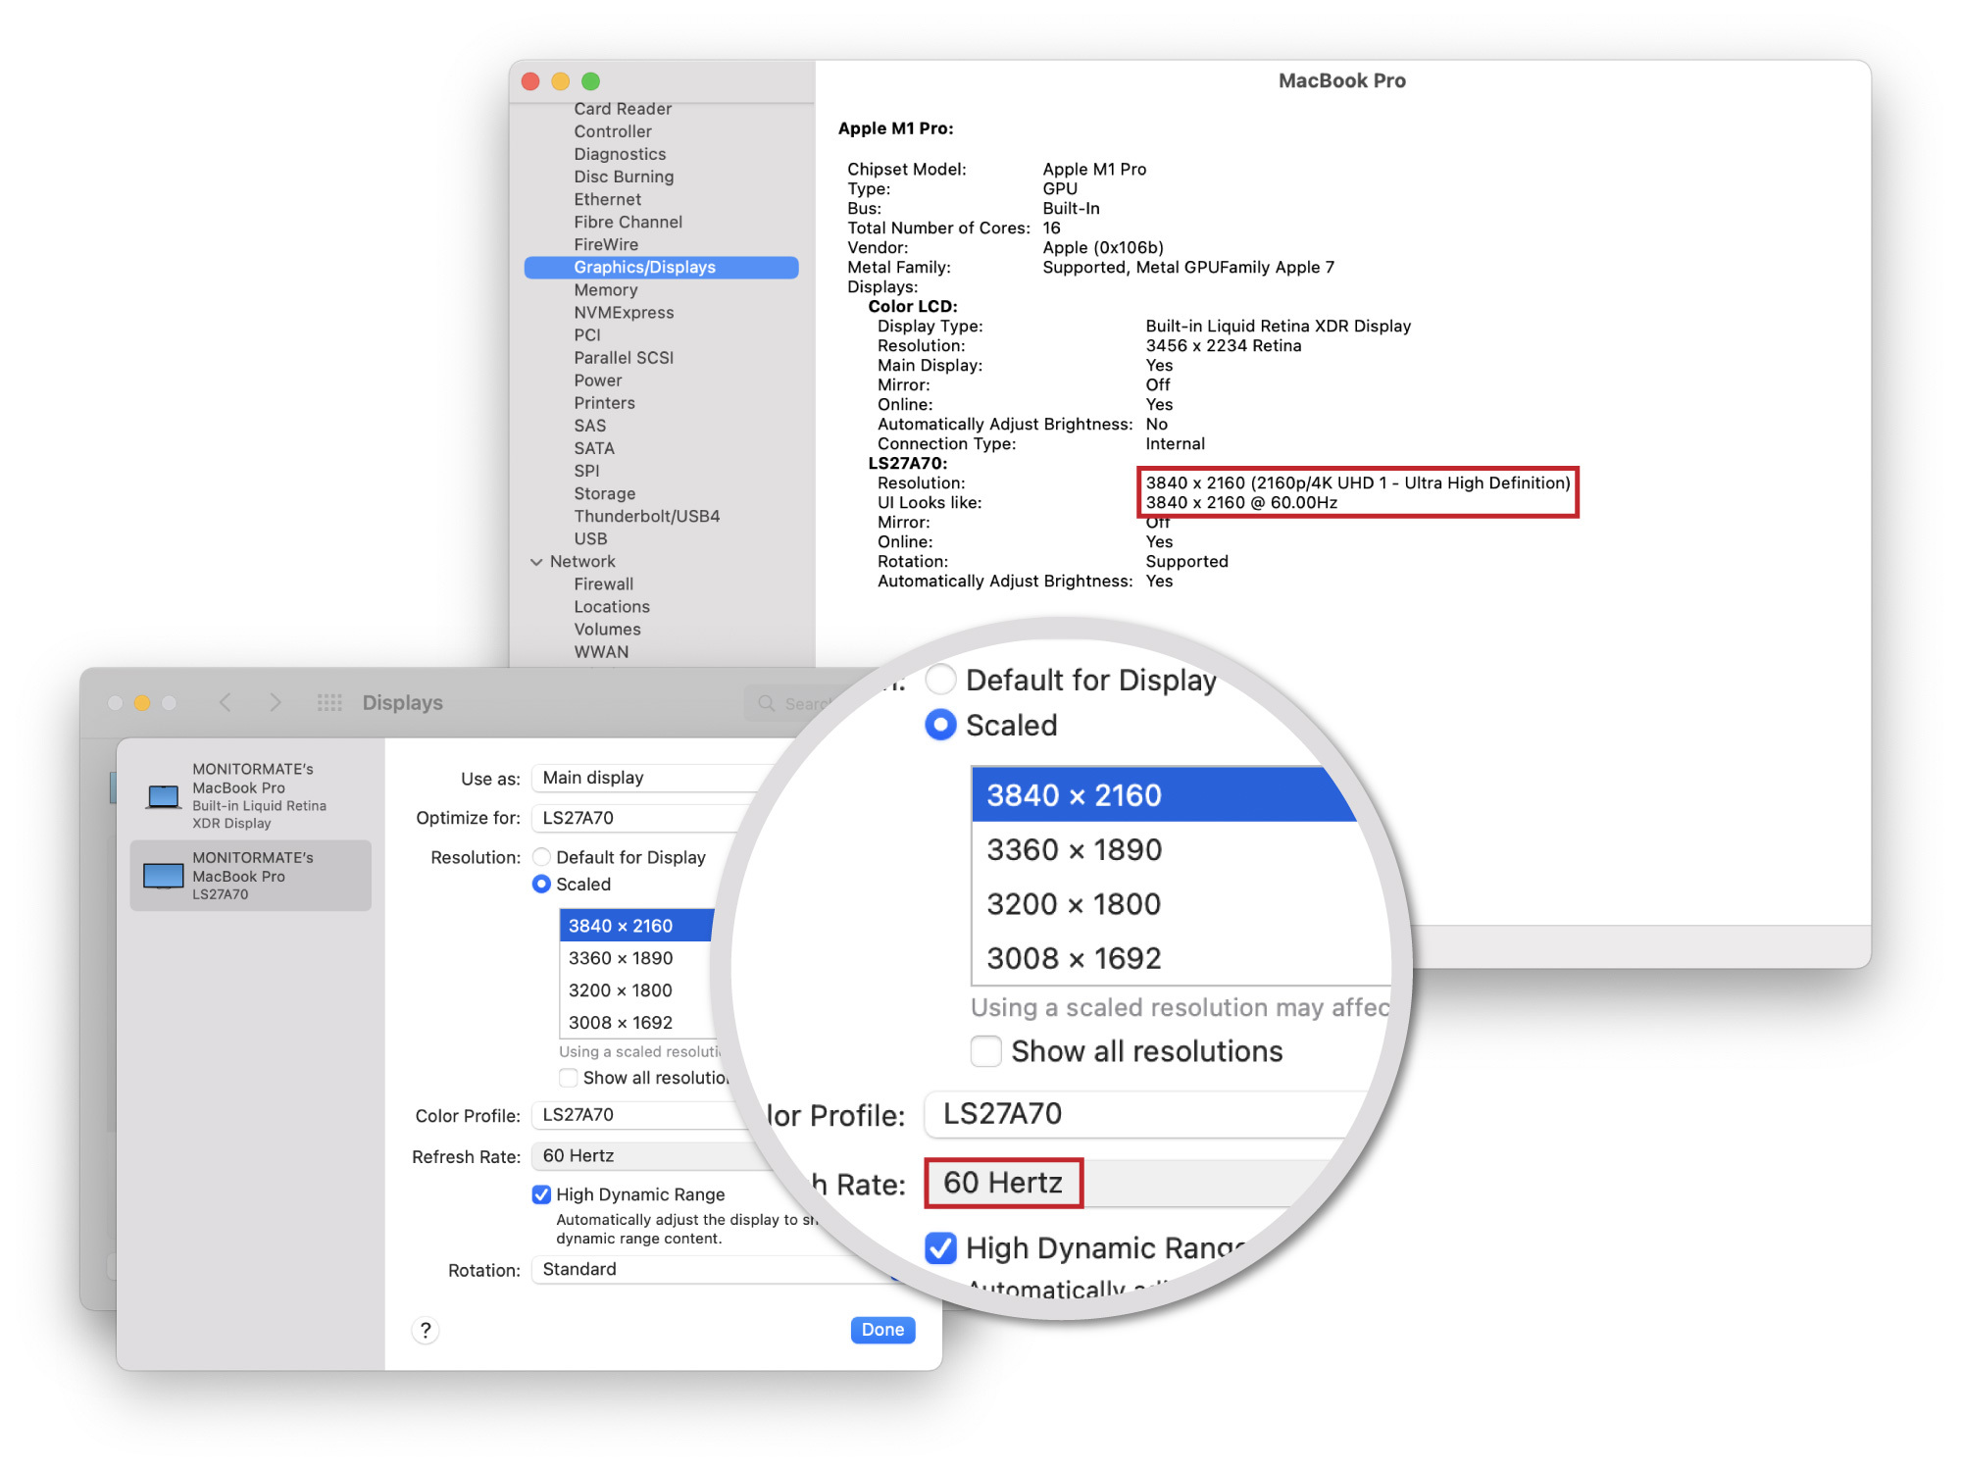
Task: Open the show-all grid icon
Action: 329,702
